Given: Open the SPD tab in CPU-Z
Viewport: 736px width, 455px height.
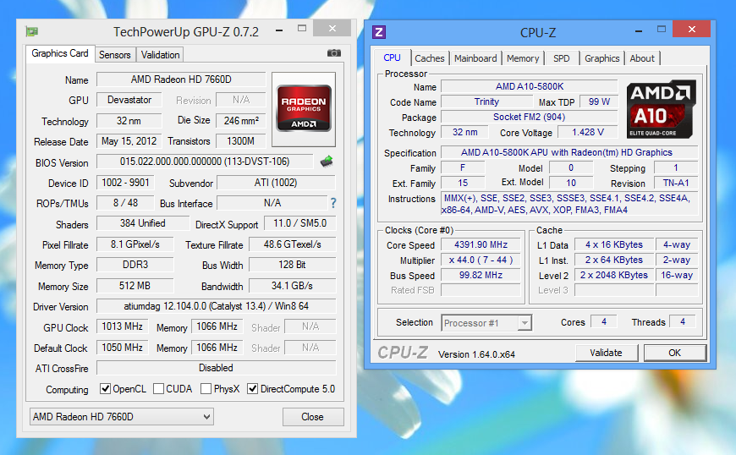Looking at the screenshot, I should (562, 58).
